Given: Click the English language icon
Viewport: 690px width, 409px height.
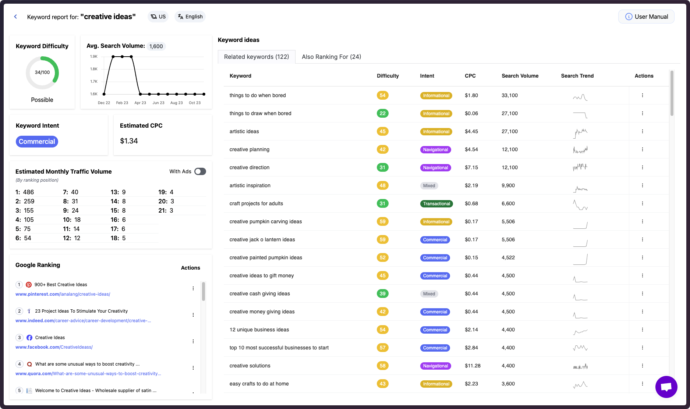Looking at the screenshot, I should 180,16.
